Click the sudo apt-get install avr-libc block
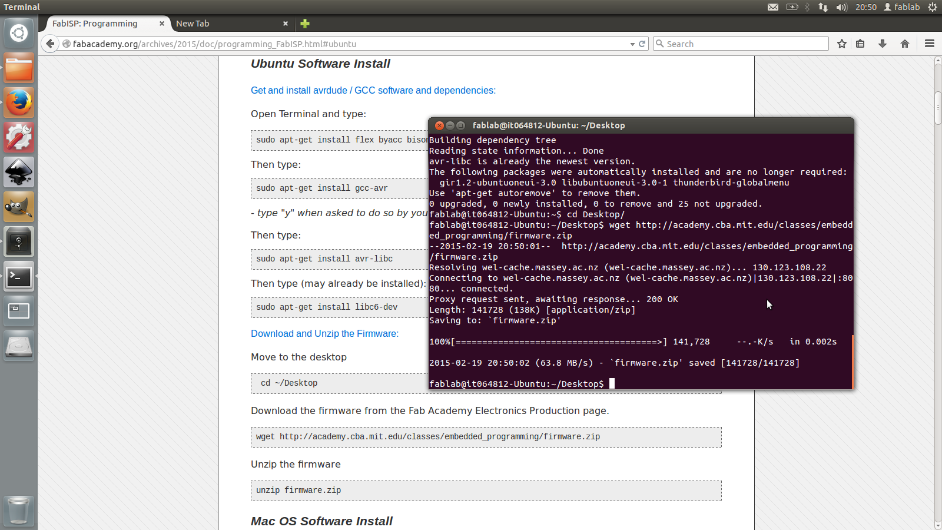This screenshot has height=530, width=942. pyautogui.click(x=340, y=259)
